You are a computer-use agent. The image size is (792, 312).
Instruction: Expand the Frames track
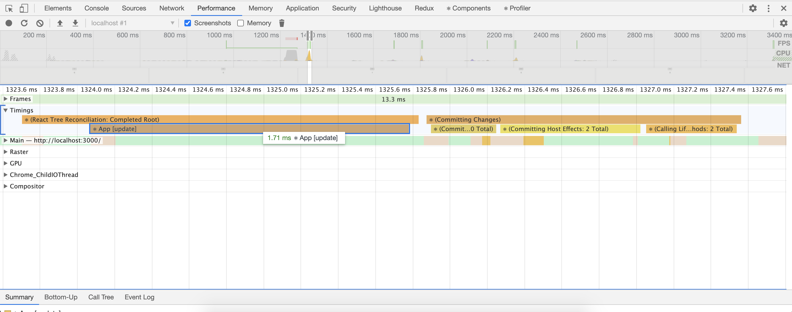tap(6, 99)
